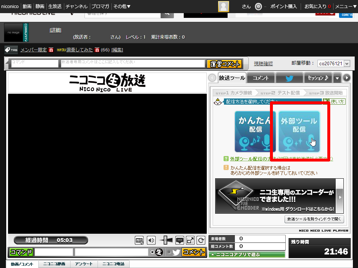This screenshot has width=358, height=268.
Task: Go to 動画 in the top navigation
Action: [27, 7]
